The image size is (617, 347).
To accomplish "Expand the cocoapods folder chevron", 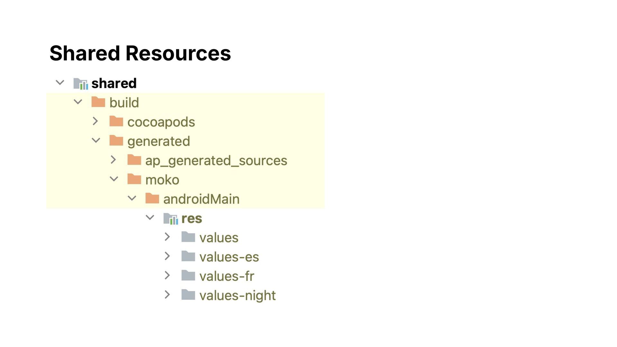I will (x=95, y=121).
